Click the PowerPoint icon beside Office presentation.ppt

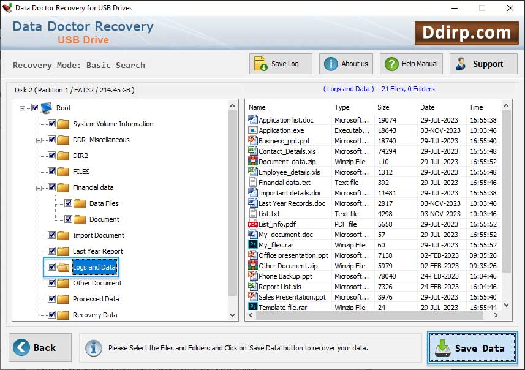pyautogui.click(x=252, y=254)
